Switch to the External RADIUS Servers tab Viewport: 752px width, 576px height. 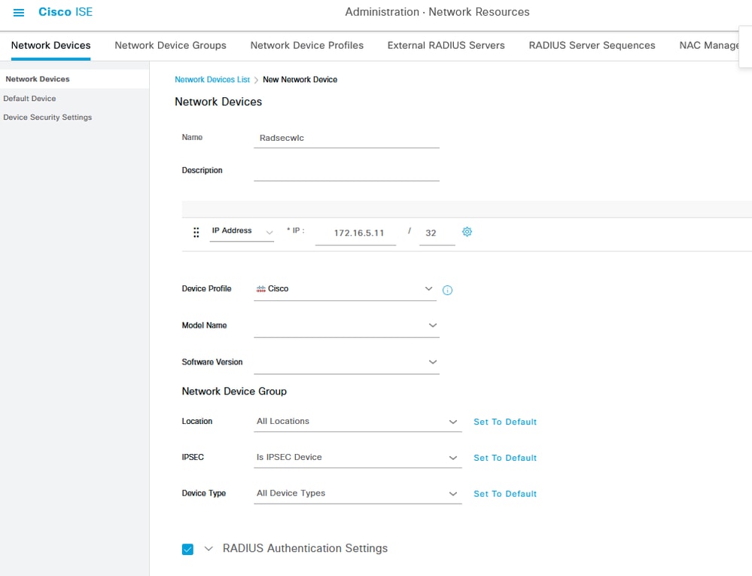pos(446,46)
